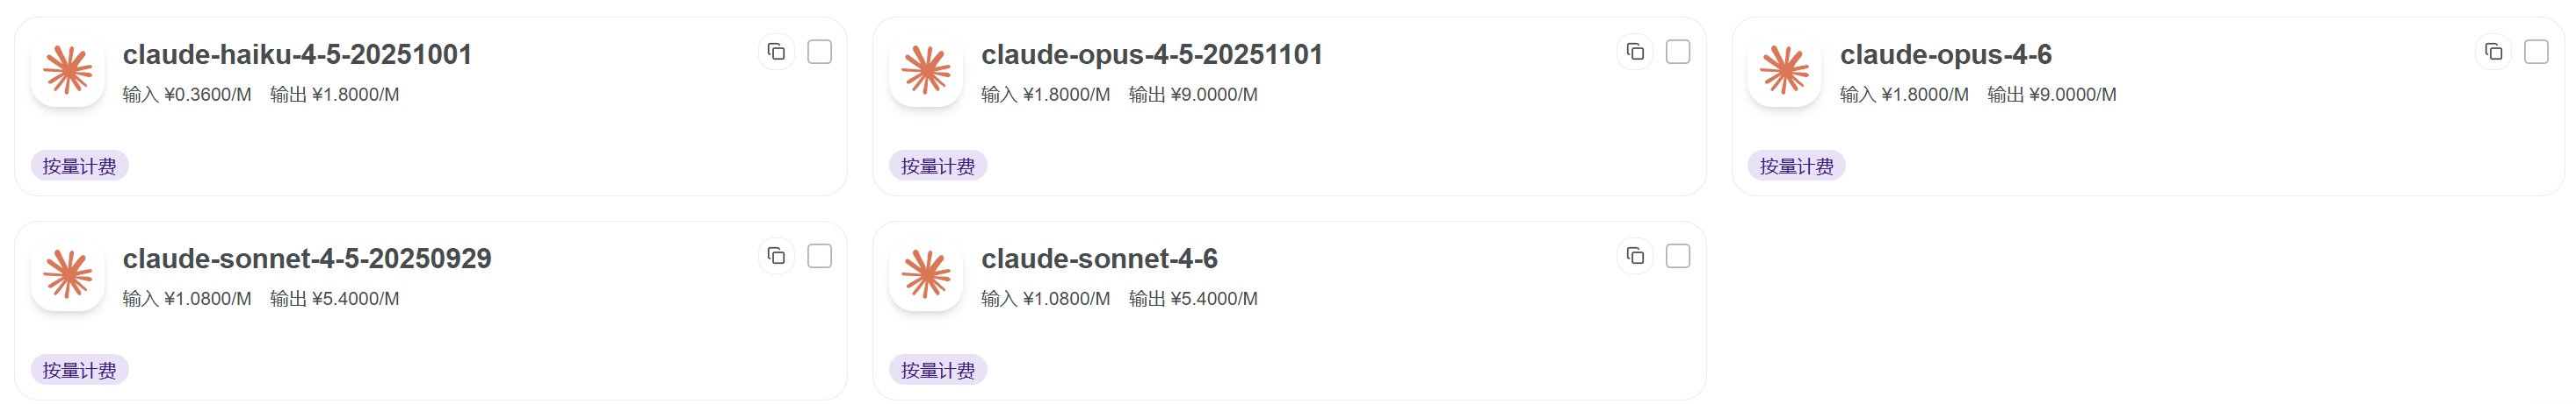Click the claude-sonnet-4-6 logo icon
Image resolution: width=2576 pixels, height=404 pixels.
[926, 275]
